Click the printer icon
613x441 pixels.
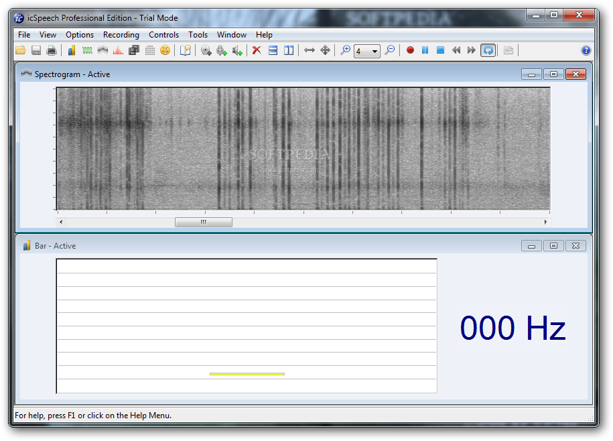pos(52,50)
